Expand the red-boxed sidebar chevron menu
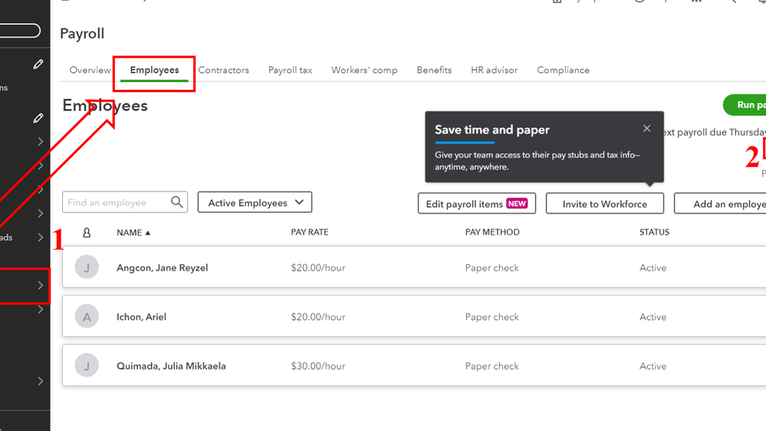 (x=41, y=285)
